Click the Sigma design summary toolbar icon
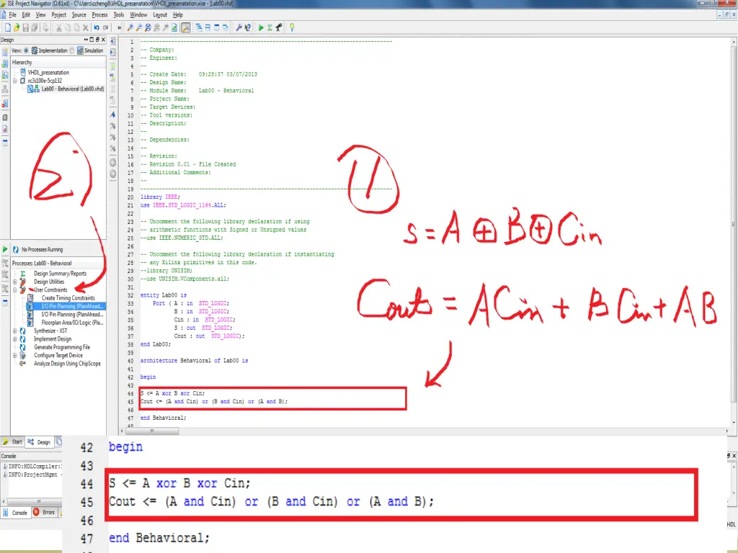The image size is (738, 553). 270,28
